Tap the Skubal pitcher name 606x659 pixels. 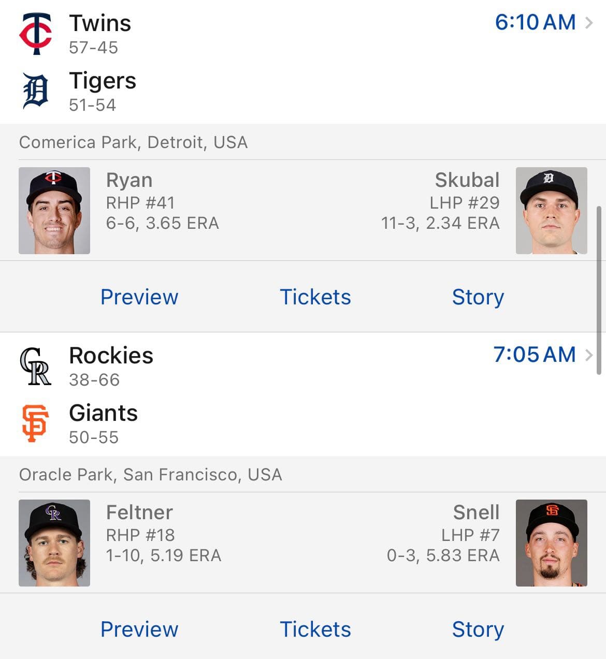click(467, 180)
